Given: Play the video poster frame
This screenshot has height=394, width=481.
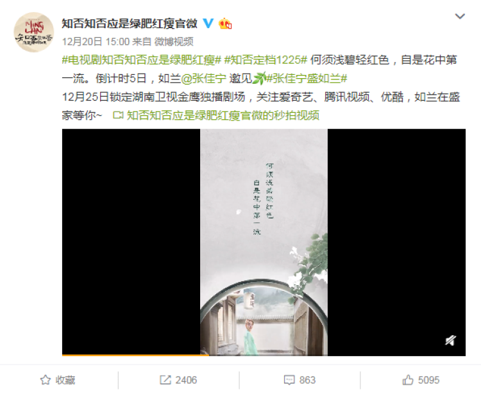Looking at the screenshot, I should click(264, 242).
